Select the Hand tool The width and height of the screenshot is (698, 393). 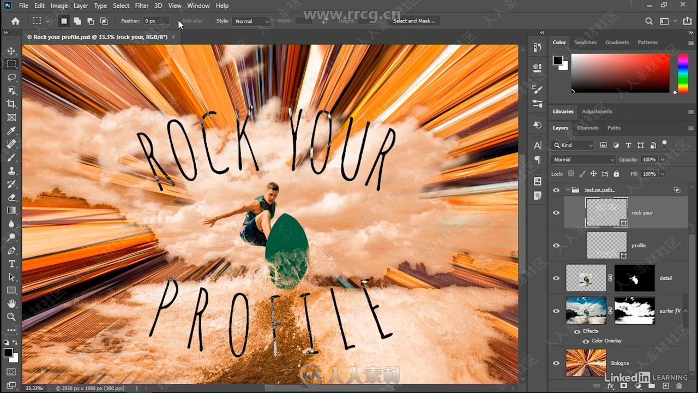click(11, 303)
